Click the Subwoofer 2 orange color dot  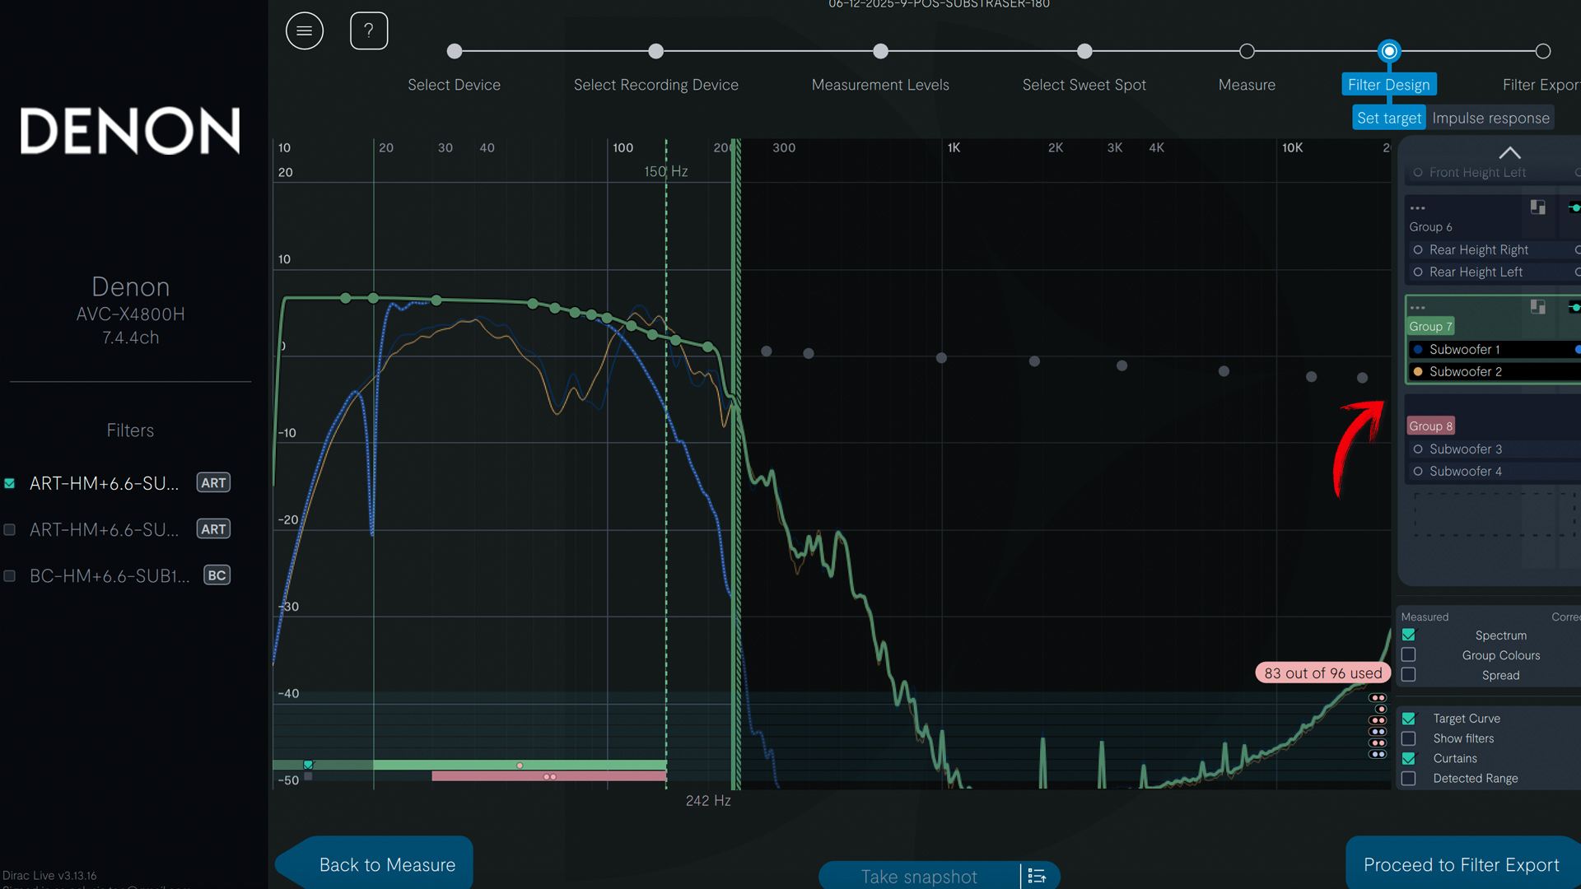click(x=1418, y=372)
